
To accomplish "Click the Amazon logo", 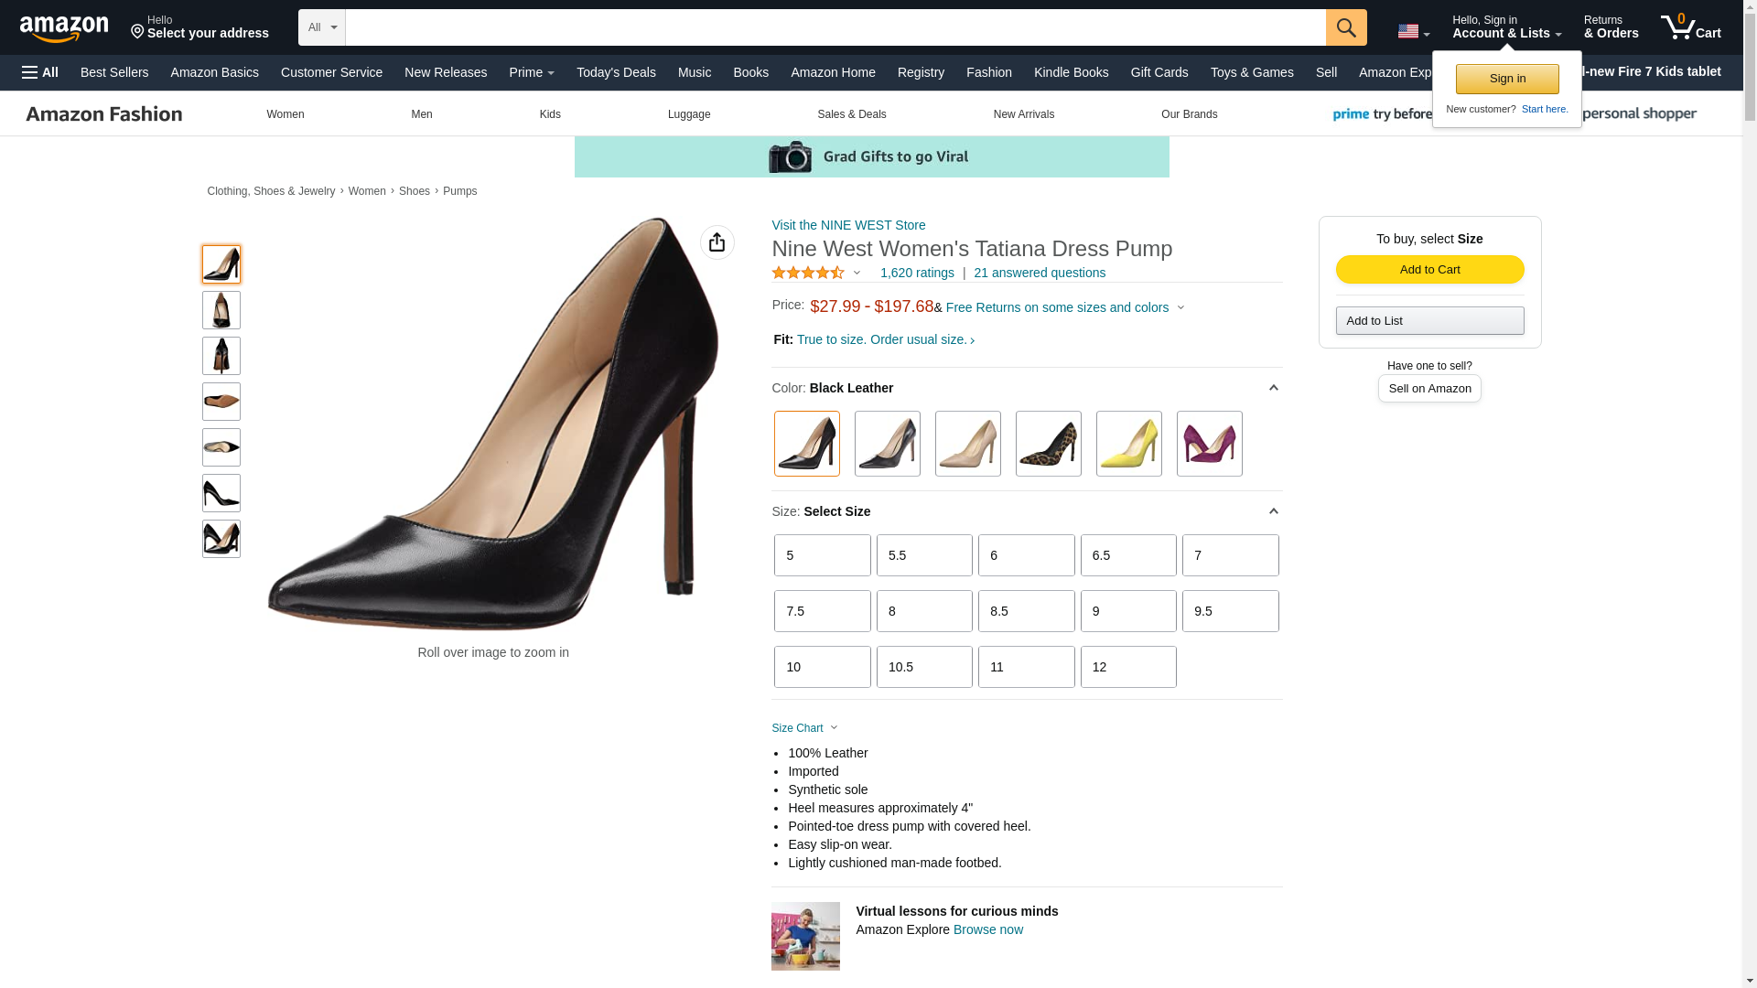I will [x=64, y=28].
